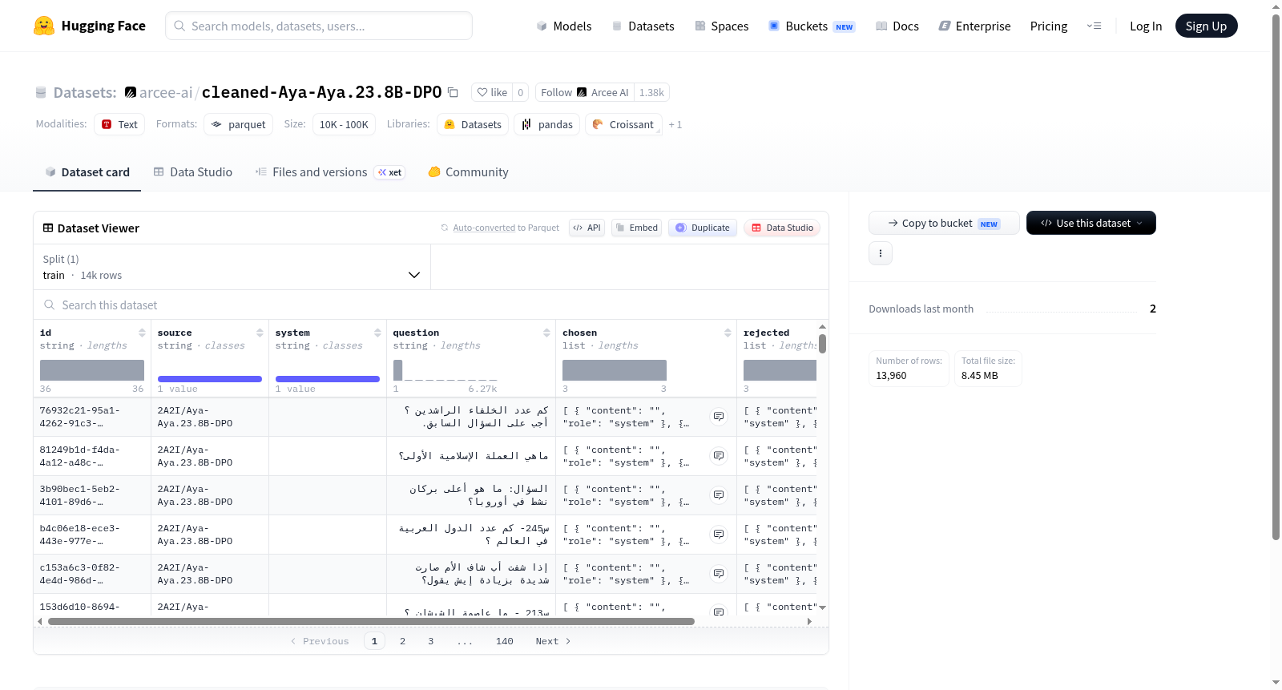Click the id column length histogram bar
The width and height of the screenshot is (1282, 690).
(92, 369)
